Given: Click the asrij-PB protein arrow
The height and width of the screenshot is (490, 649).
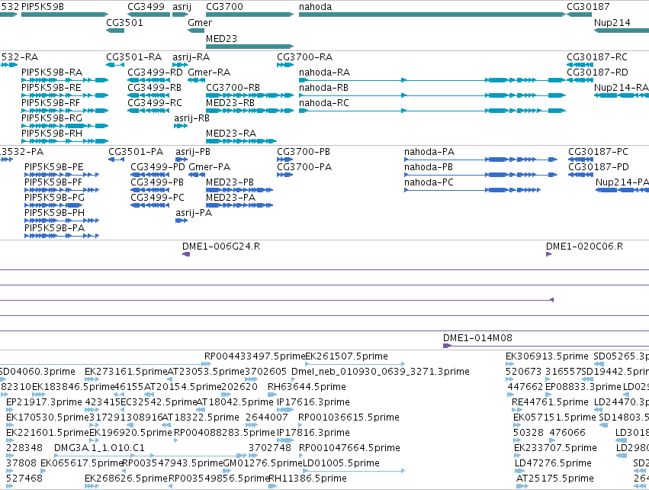Looking at the screenshot, I should [x=182, y=160].
